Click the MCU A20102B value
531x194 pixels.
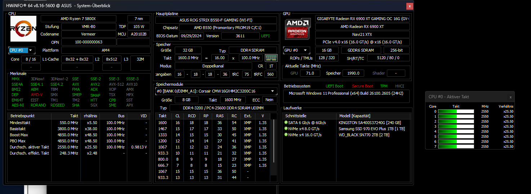(x=139, y=34)
